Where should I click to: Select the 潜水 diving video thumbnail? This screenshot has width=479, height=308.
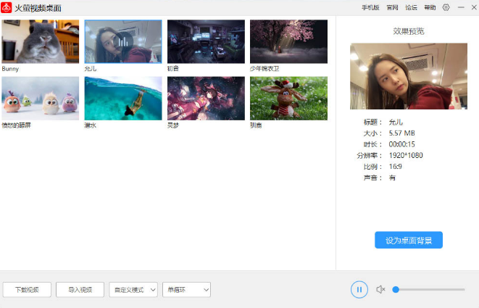123,98
